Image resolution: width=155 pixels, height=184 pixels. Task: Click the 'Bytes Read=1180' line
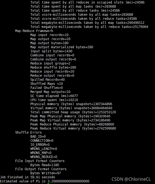45,165
